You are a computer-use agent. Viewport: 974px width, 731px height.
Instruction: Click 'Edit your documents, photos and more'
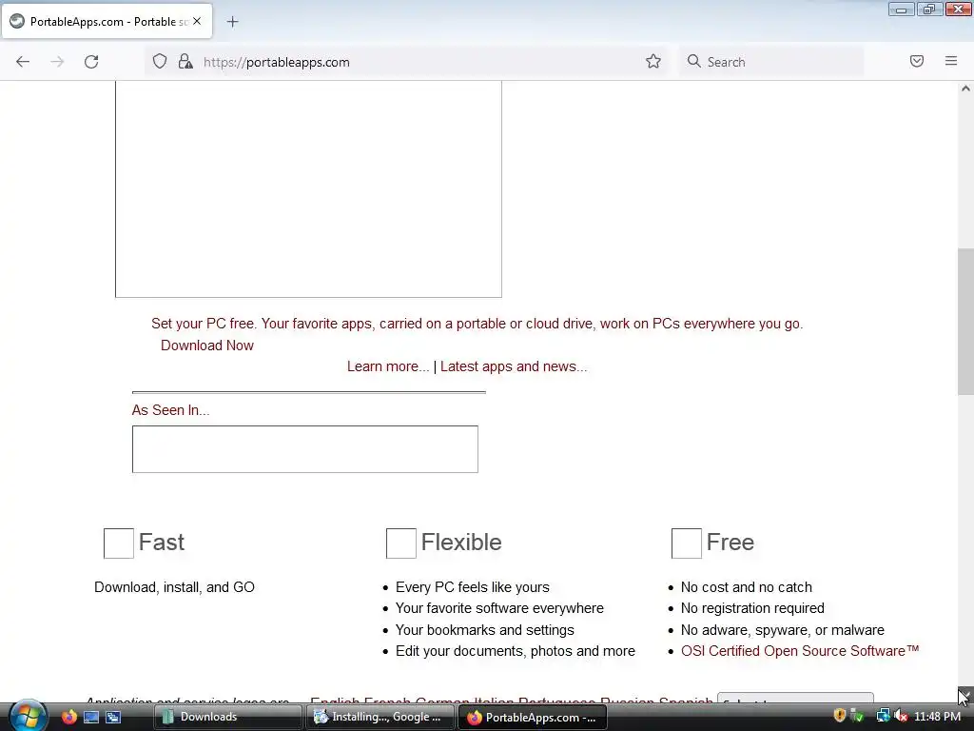(x=516, y=651)
